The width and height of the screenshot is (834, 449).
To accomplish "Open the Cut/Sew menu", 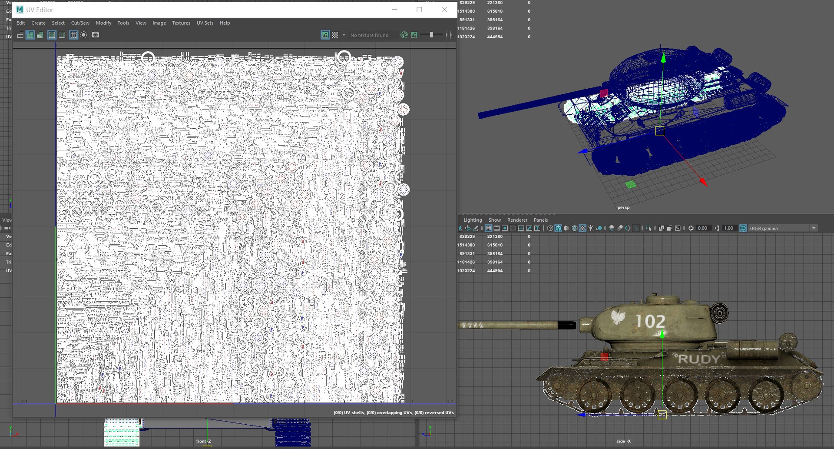I will point(80,23).
